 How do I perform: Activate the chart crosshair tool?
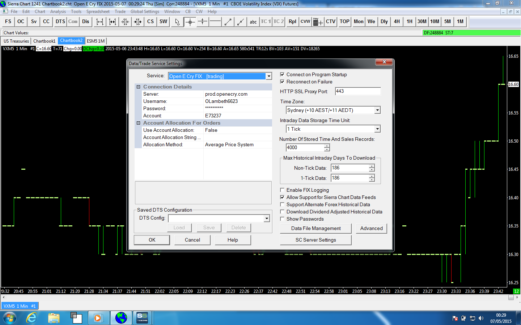(190, 22)
